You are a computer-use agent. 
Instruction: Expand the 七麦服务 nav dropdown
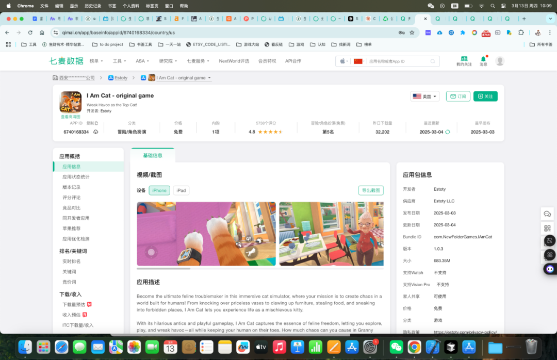(198, 61)
